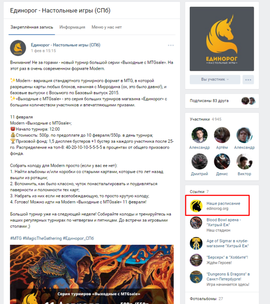Open the Меню у нас нет tab

pyautogui.click(x=107, y=27)
